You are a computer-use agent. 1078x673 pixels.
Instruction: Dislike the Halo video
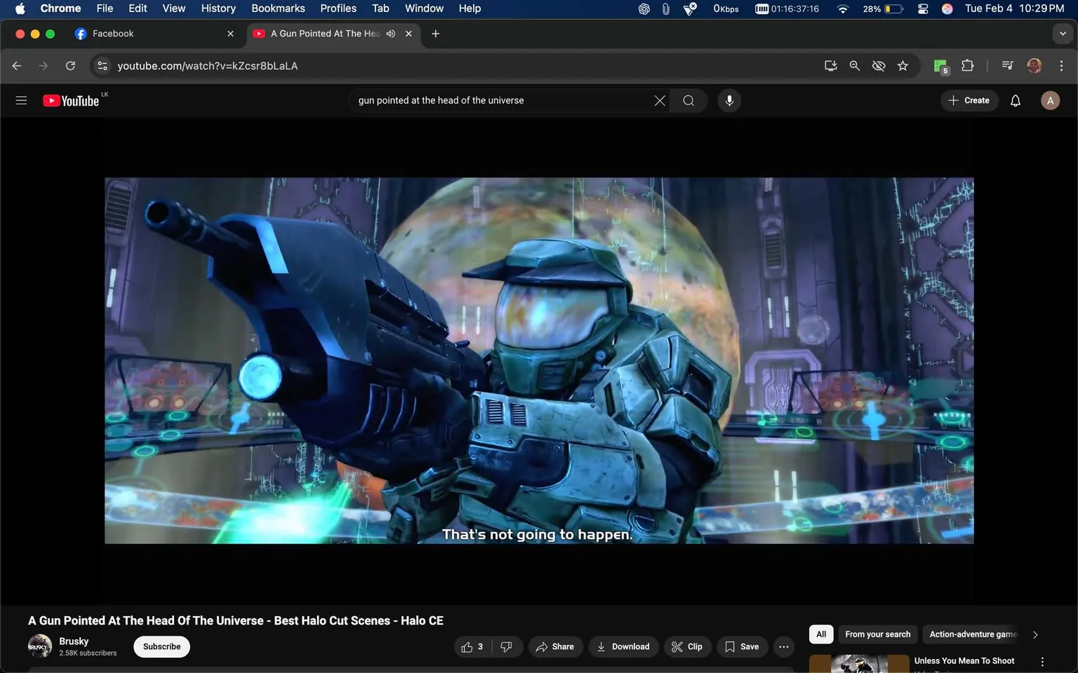coord(507,646)
